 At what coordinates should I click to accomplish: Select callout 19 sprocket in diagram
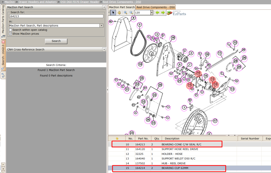[140, 64]
